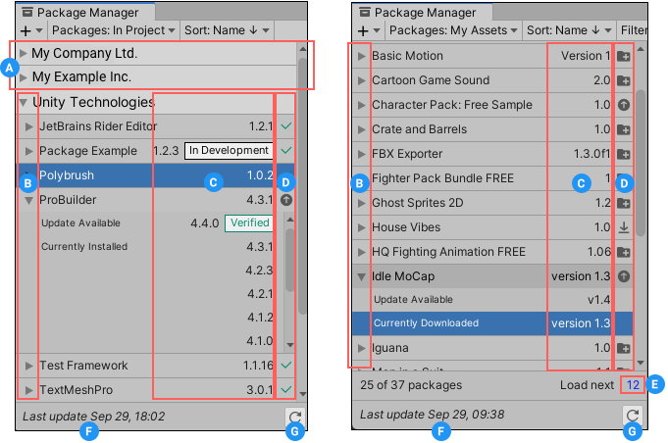This screenshot has height=443, width=668.
Task: Click the update available icon on ProBuilder row
Action: [285, 199]
